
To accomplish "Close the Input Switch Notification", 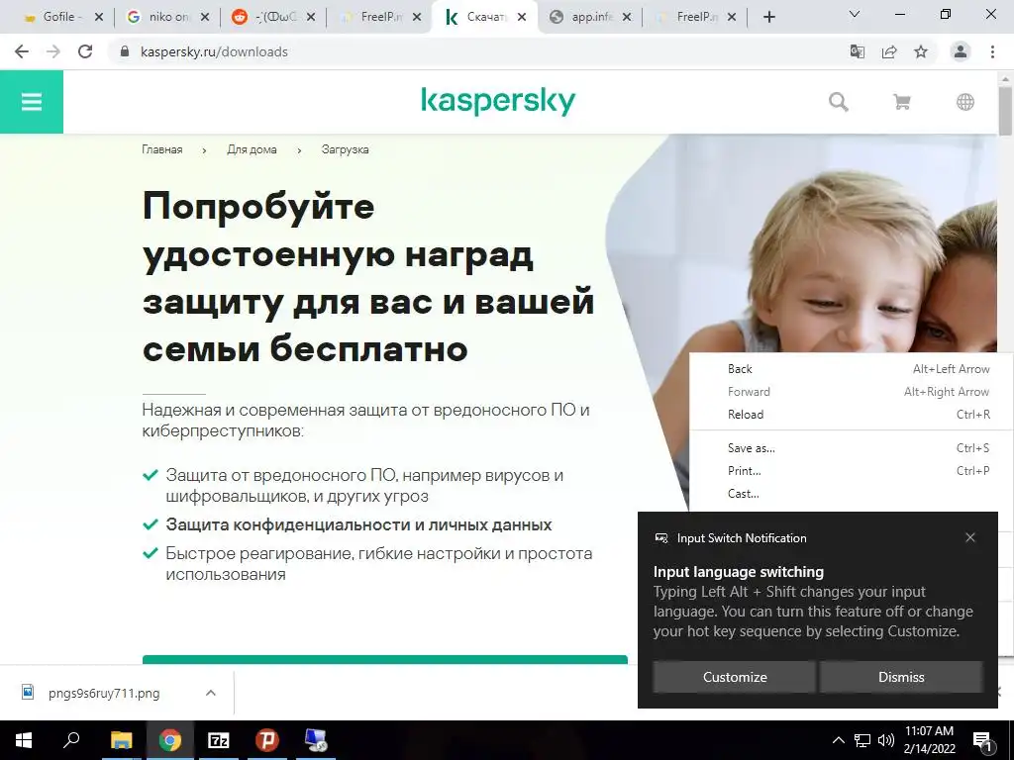I will pyautogui.click(x=970, y=537).
